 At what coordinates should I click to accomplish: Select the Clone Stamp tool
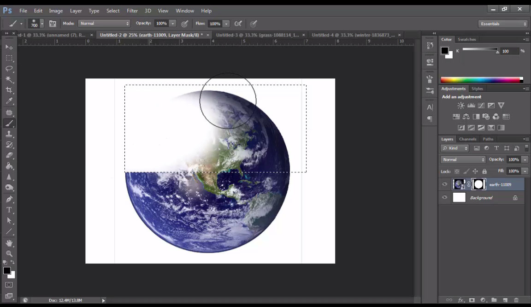point(9,134)
